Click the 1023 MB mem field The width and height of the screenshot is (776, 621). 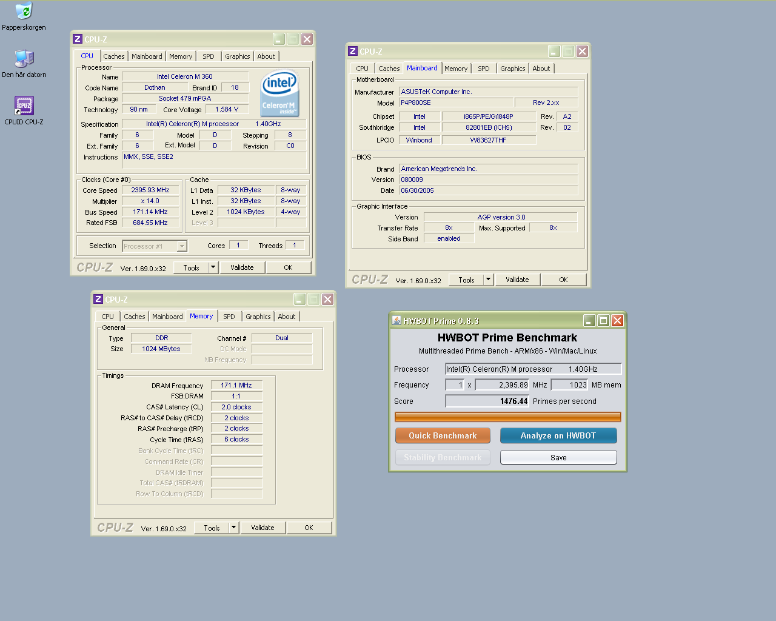pyautogui.click(x=570, y=384)
